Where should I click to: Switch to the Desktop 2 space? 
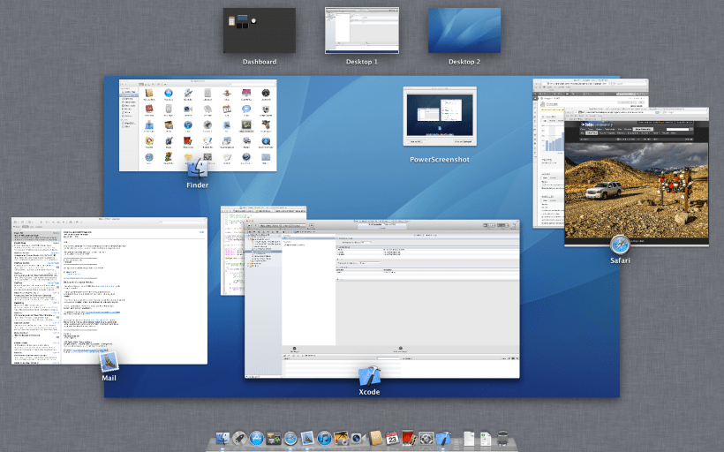[464, 31]
